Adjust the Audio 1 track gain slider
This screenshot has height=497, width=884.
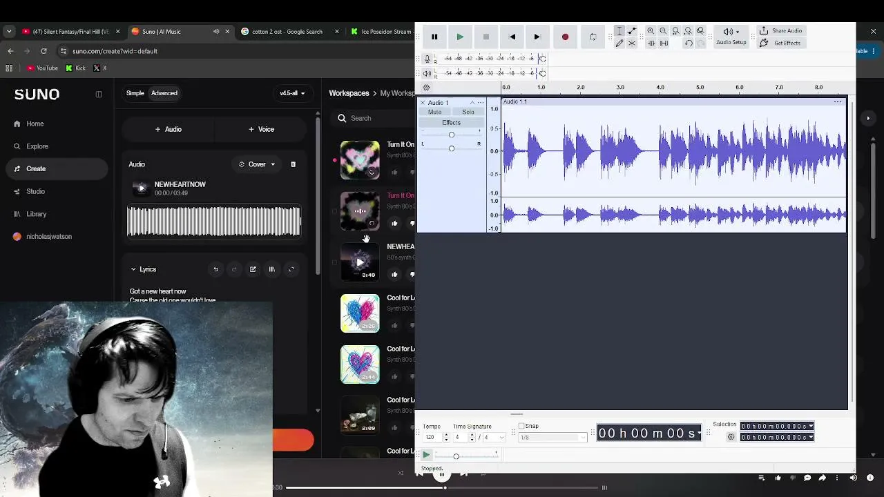[452, 135]
